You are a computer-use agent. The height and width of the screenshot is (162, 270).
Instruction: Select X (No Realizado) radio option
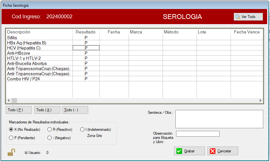coord(11,130)
